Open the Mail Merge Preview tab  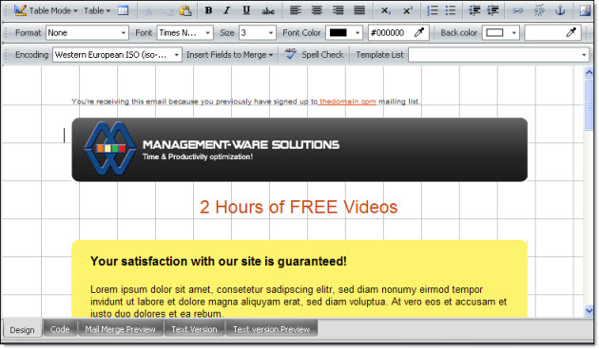coord(120,329)
